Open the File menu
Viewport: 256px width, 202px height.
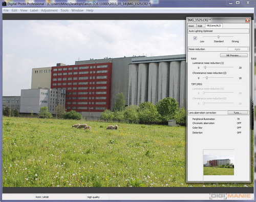click(6, 10)
